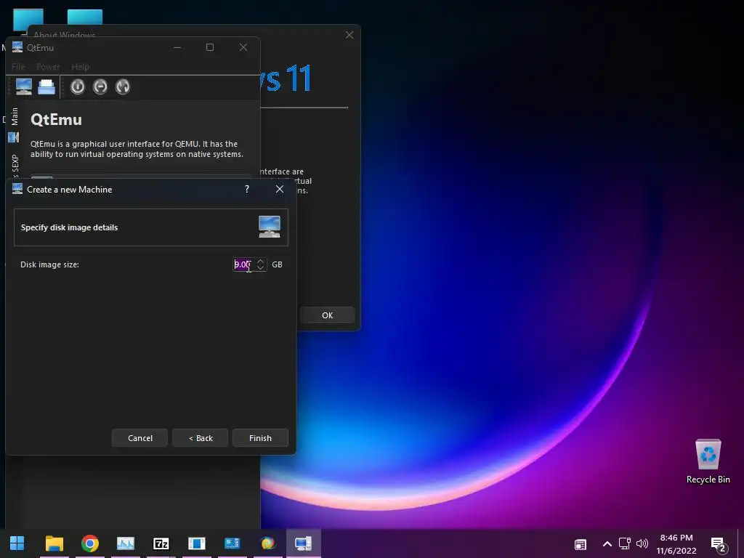
Task: Open the blue window app next to 7-Zip
Action: pos(196,543)
